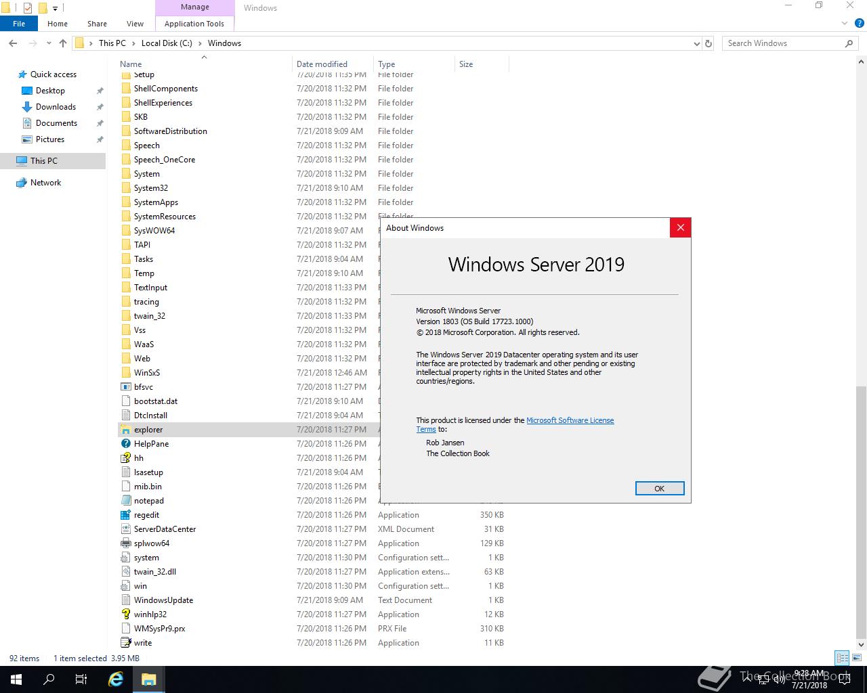The image size is (867, 693).
Task: Click the vertical scrollbar thumb in file list
Action: click(x=861, y=512)
